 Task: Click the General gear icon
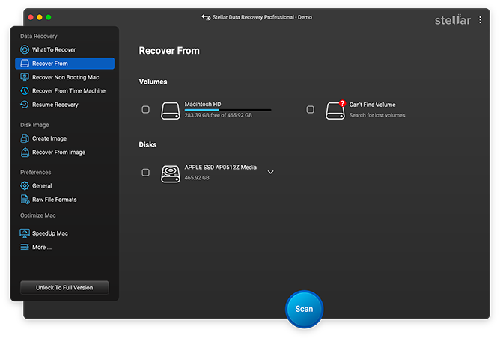(x=25, y=185)
